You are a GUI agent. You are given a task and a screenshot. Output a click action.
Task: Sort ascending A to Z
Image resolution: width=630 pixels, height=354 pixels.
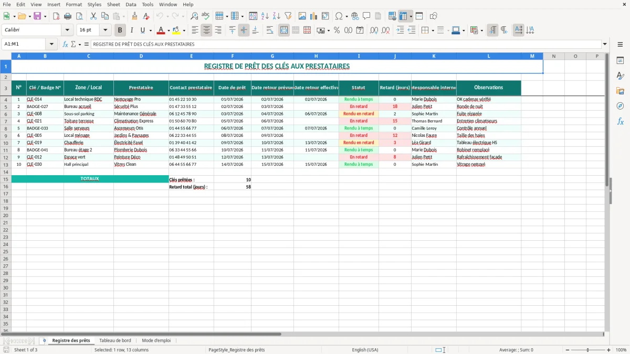[265, 16]
